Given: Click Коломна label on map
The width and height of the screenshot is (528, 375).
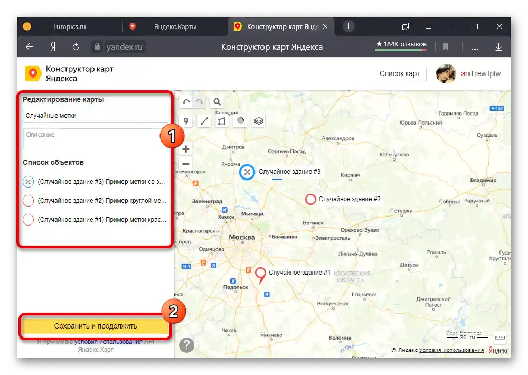Looking at the screenshot, I should 340,337.
